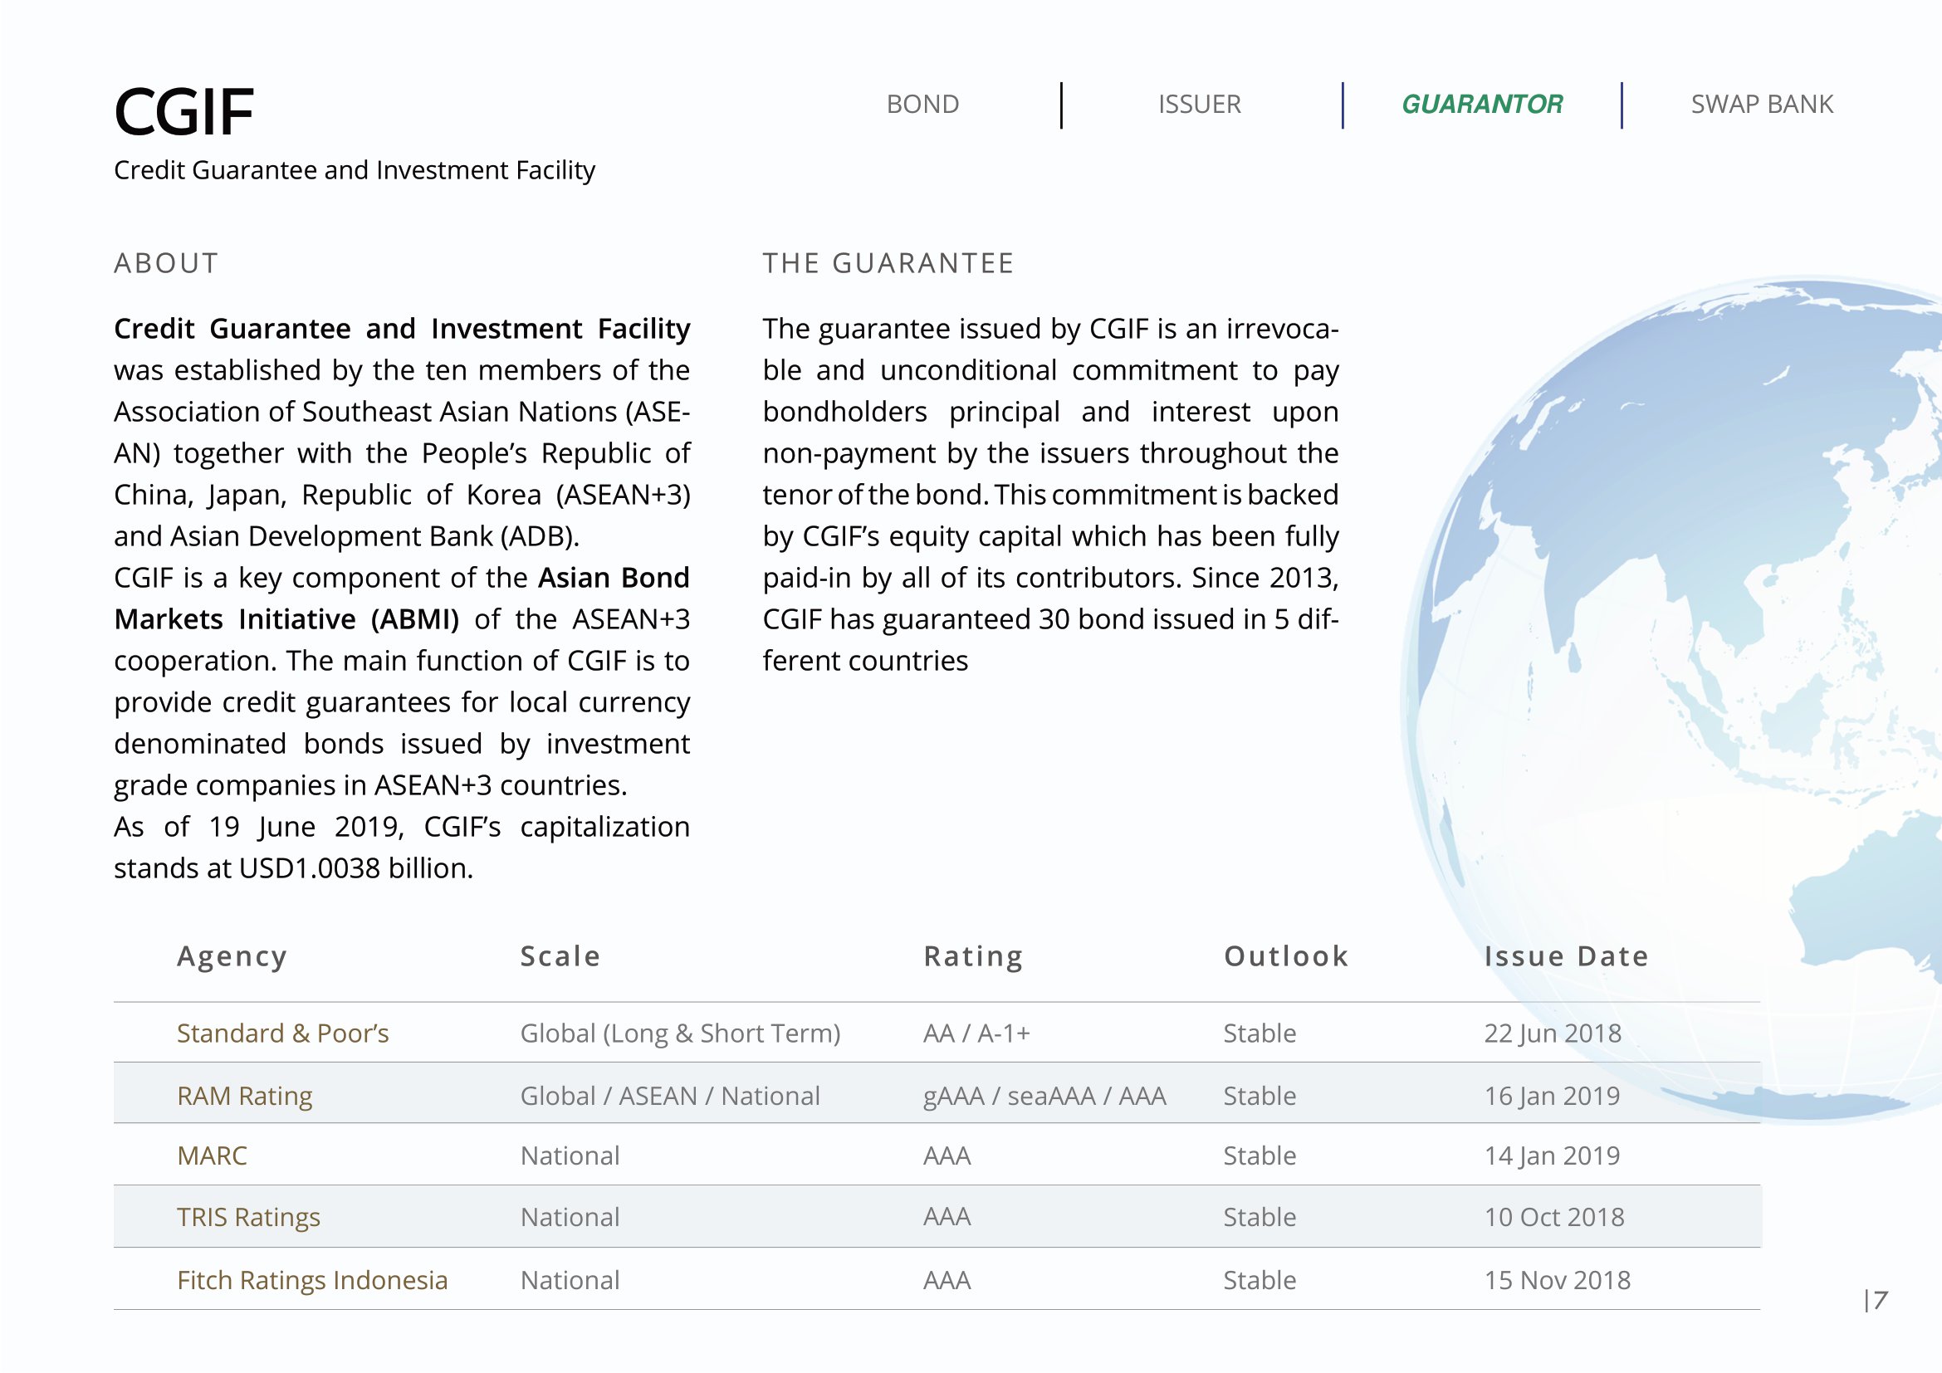Click the Scale column header
Screen dimensions: 1942x1373
coord(560,956)
